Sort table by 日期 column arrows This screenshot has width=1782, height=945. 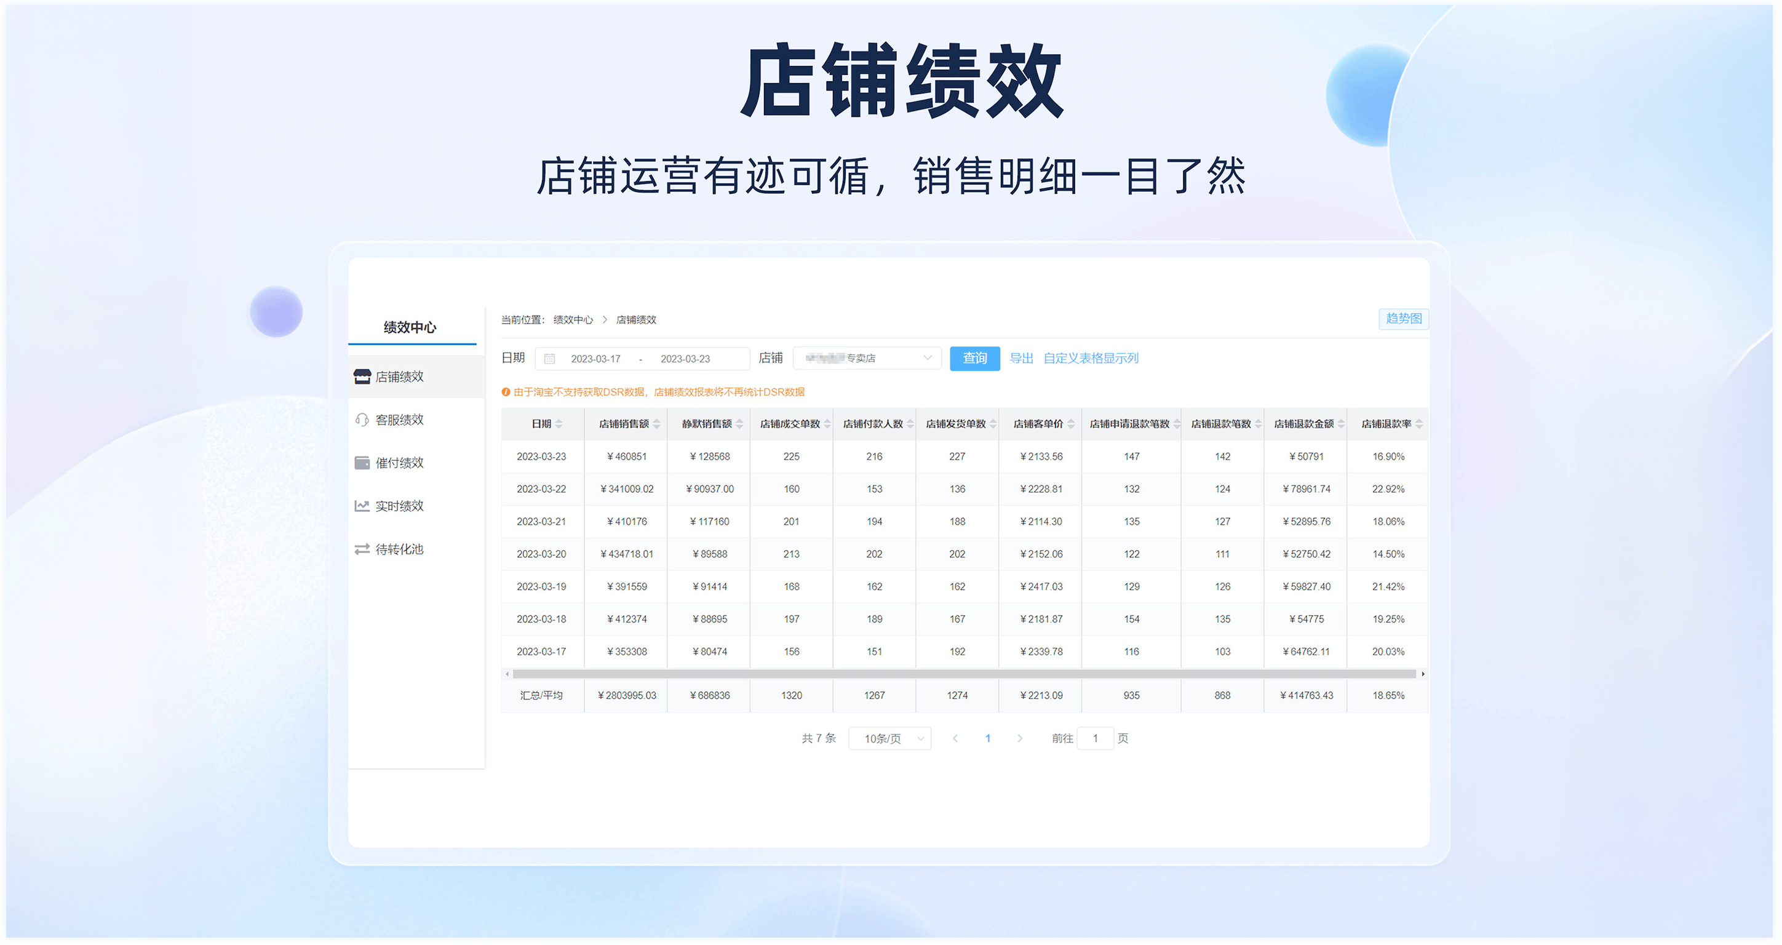(x=559, y=424)
